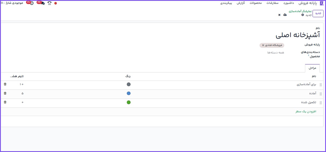Viewport: 326px width, 152px height.
Task: Click the همه دسته‌ها product categories field
Action: 276,53
